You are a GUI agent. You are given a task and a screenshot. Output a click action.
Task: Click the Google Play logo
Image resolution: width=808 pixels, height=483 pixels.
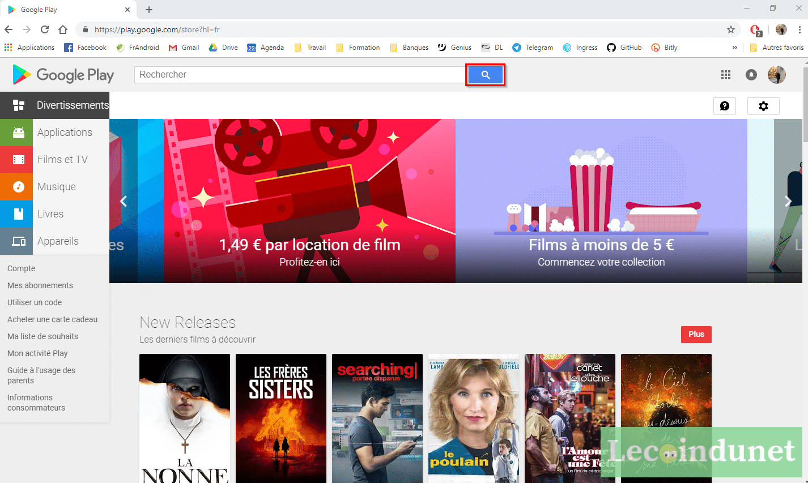(63, 75)
